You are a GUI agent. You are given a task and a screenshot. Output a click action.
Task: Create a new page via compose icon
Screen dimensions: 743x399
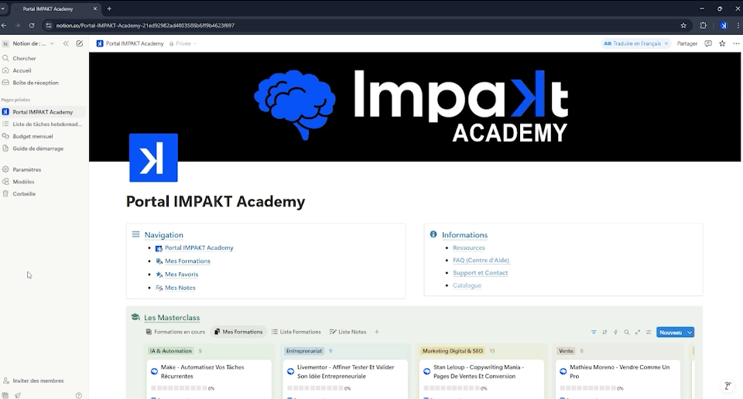click(x=80, y=43)
